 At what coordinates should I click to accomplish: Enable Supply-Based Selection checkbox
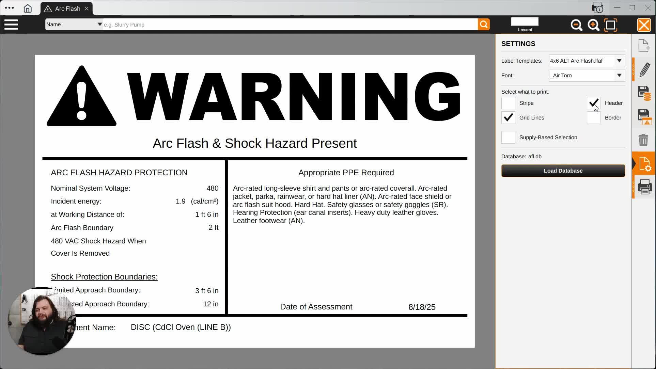(x=508, y=137)
